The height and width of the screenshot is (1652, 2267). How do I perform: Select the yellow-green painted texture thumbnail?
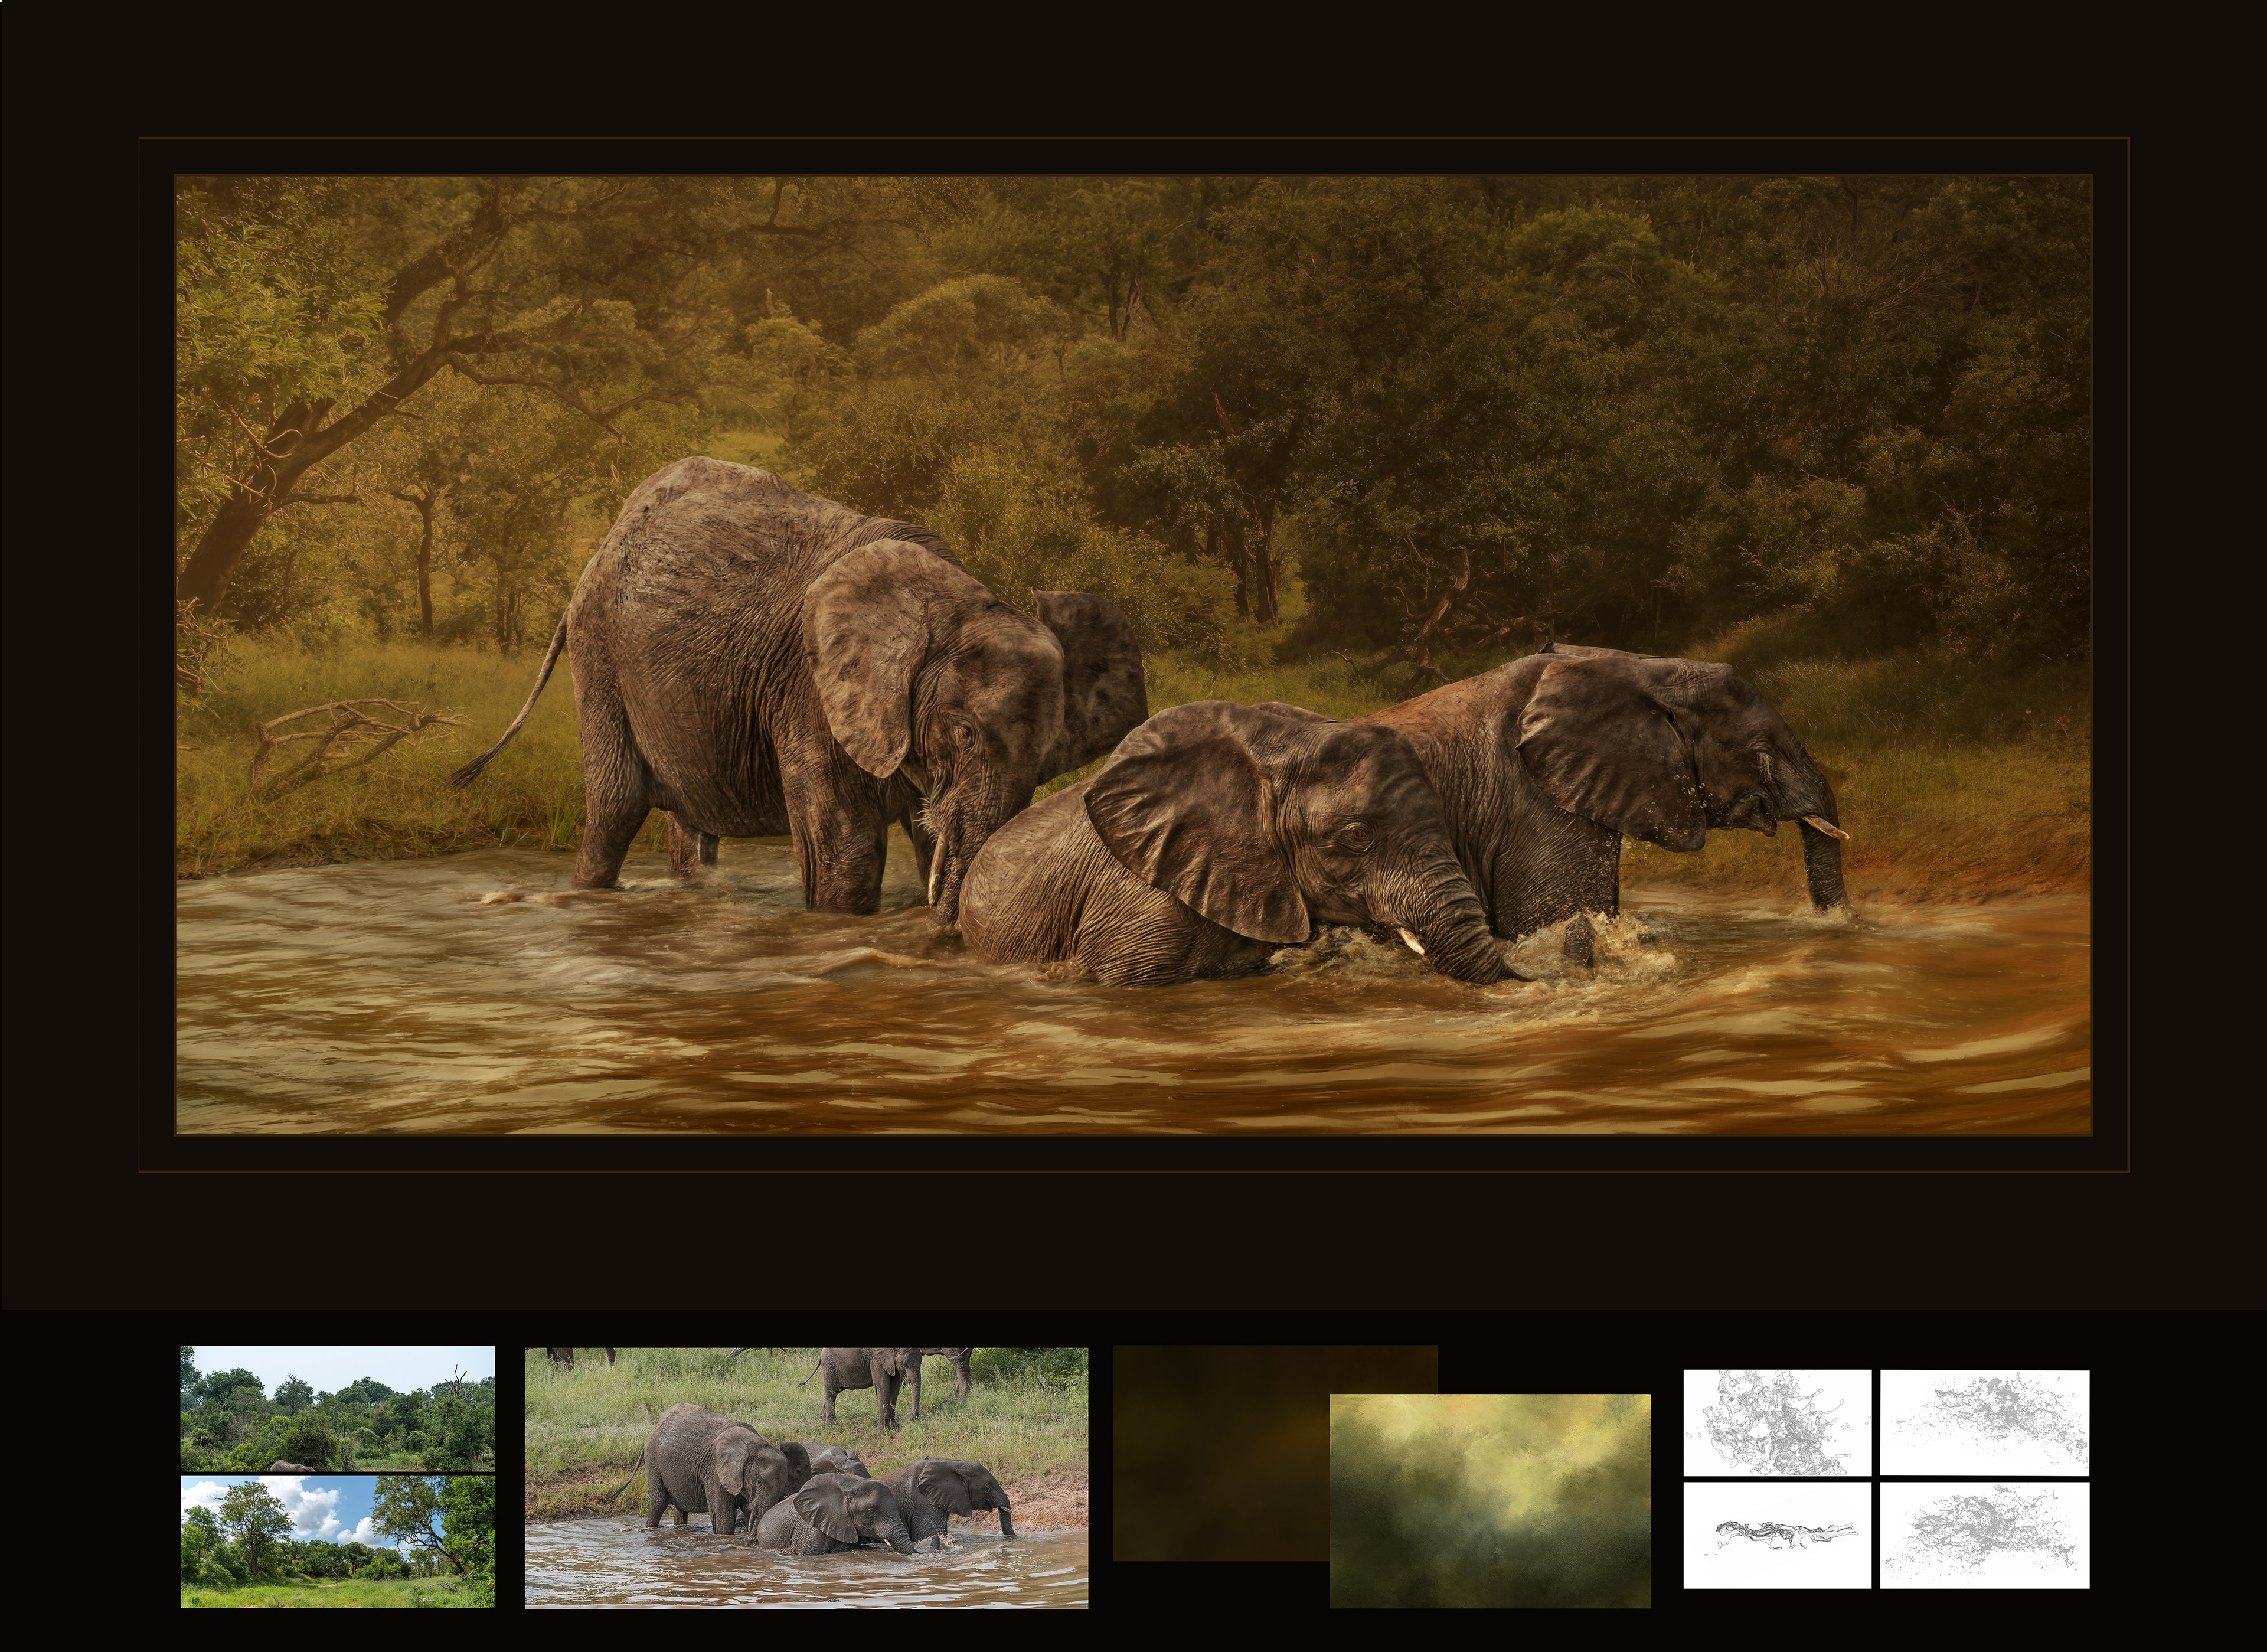point(1489,1500)
